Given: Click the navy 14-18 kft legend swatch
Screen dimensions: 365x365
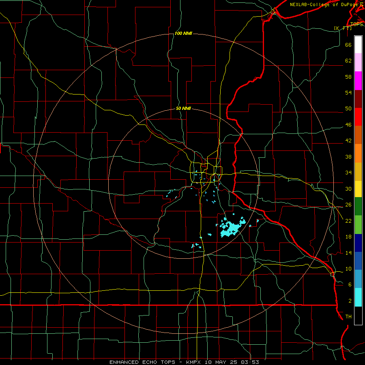Looking at the screenshot, I should click(x=358, y=243).
